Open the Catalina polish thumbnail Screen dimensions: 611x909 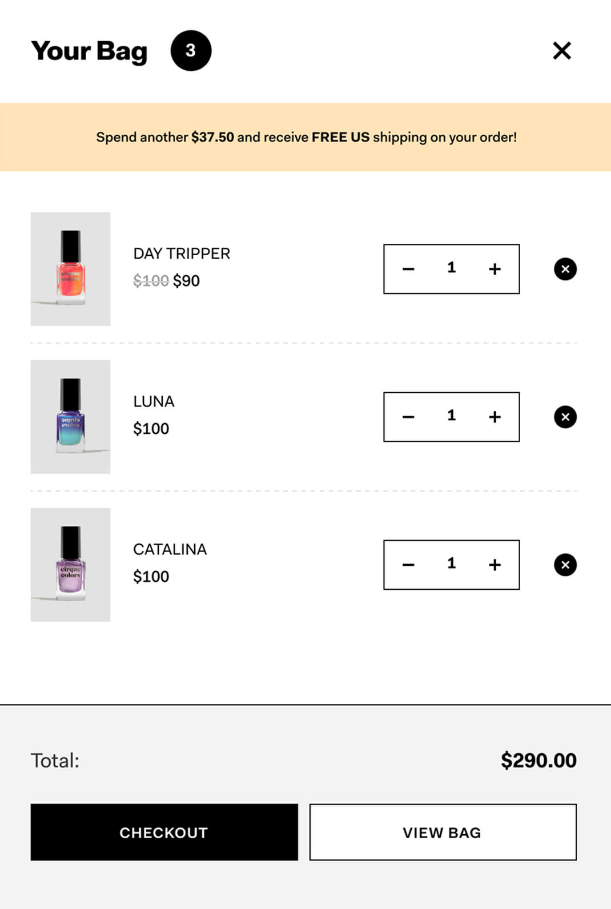coord(70,565)
